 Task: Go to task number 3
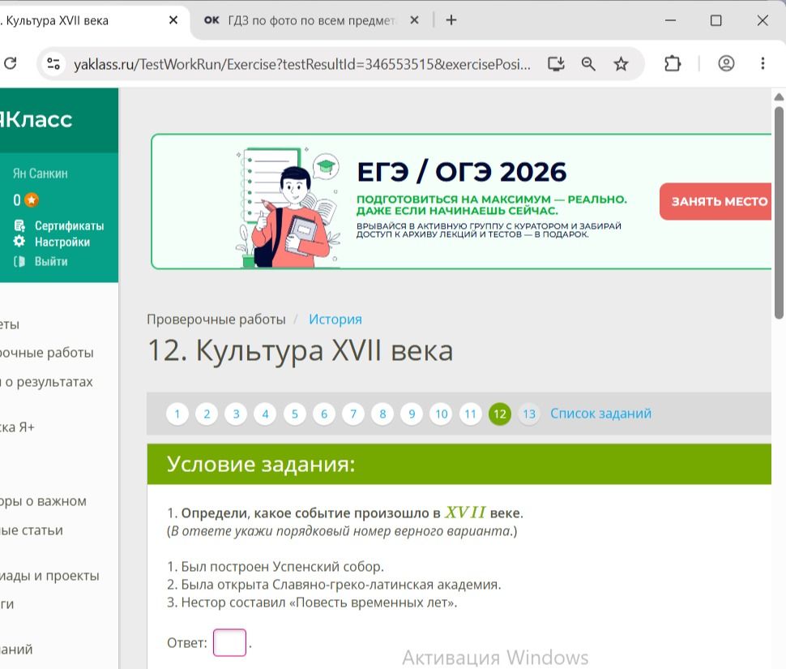click(x=236, y=414)
